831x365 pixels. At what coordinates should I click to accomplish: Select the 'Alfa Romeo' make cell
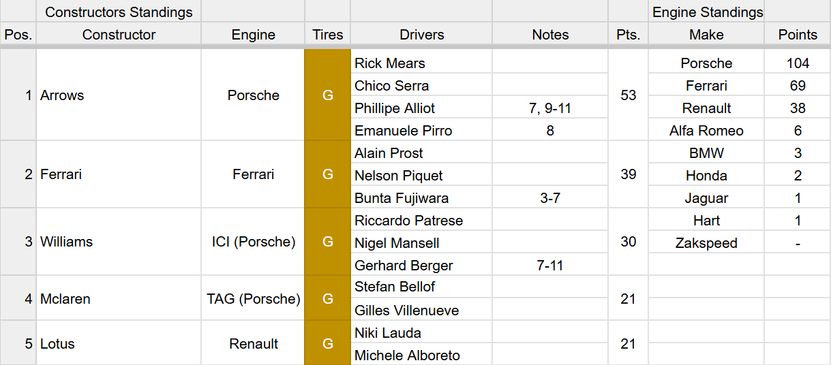coord(706,130)
